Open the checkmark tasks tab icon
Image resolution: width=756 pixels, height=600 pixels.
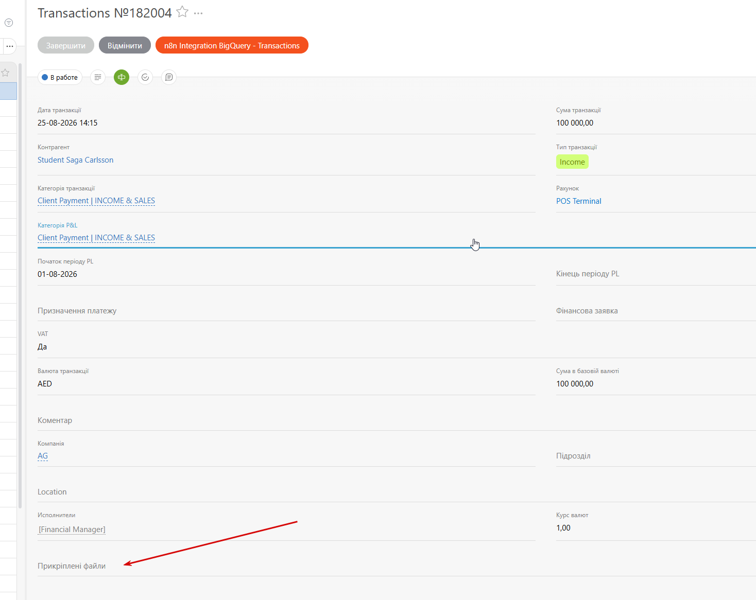click(145, 77)
